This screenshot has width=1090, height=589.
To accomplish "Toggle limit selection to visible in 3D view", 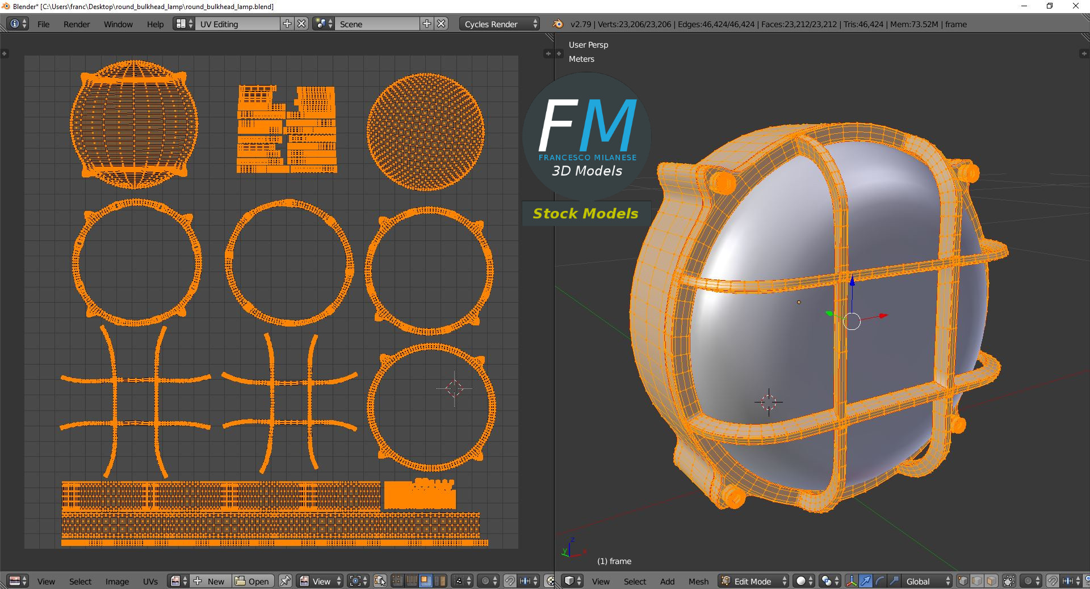I will [x=1009, y=581].
